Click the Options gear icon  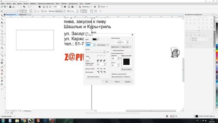point(95,7)
